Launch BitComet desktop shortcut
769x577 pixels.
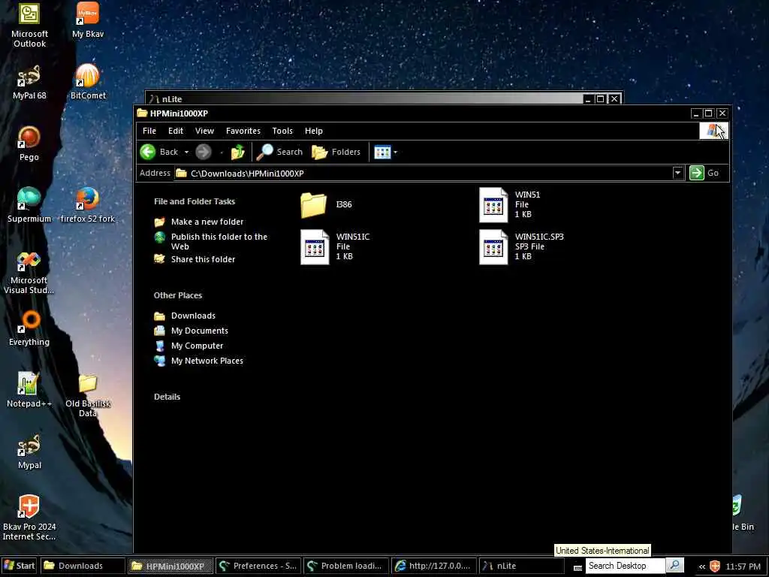(88, 82)
